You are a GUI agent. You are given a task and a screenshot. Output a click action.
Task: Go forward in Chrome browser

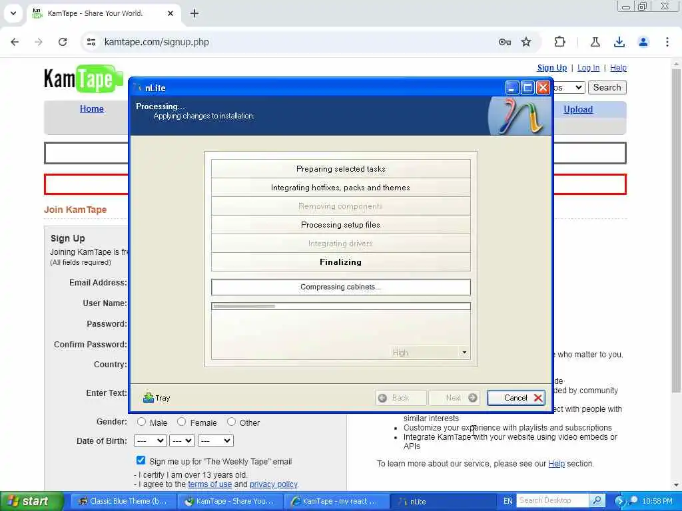click(x=39, y=42)
